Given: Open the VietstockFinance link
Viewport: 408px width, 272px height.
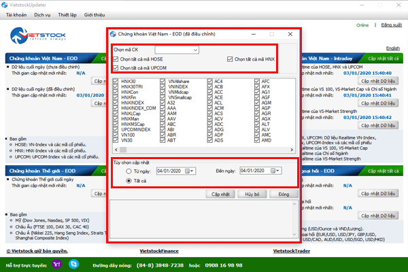Looking at the screenshot, I should [159, 251].
